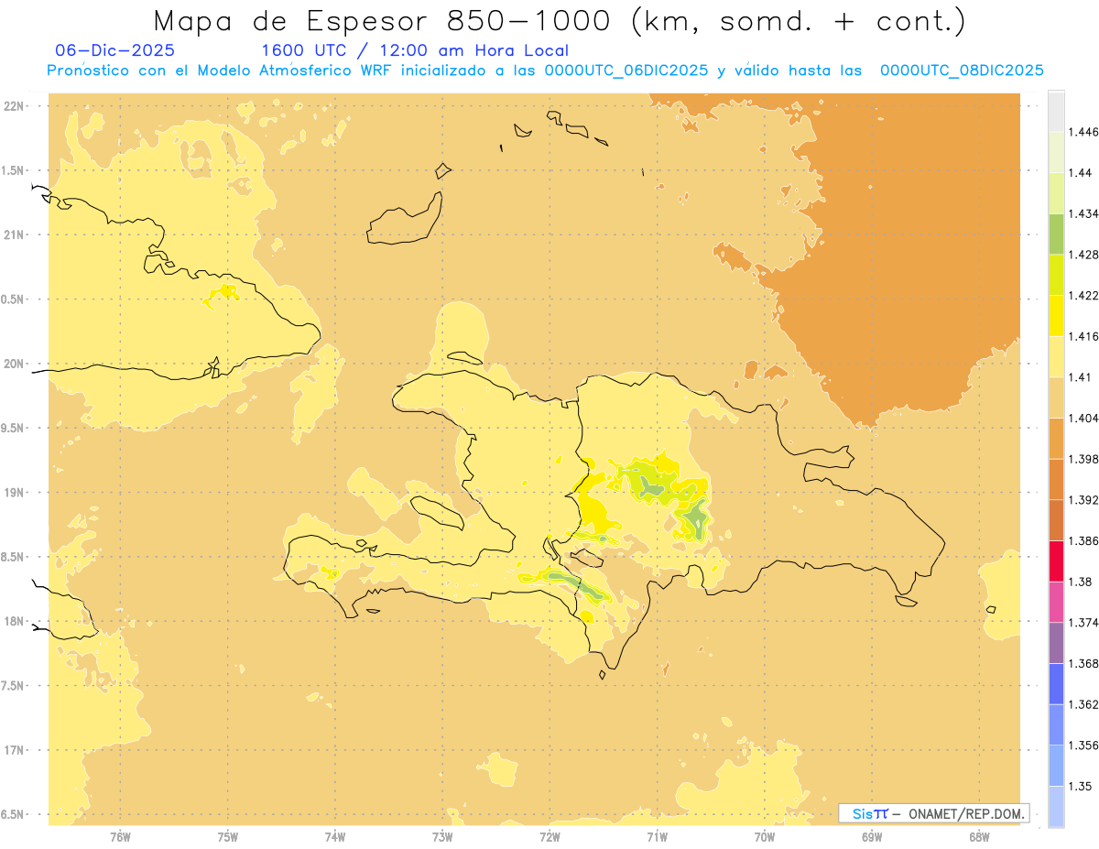This screenshot has height=849, width=1099.
Task: Click the legend value '1.368'
Action: [1083, 663]
